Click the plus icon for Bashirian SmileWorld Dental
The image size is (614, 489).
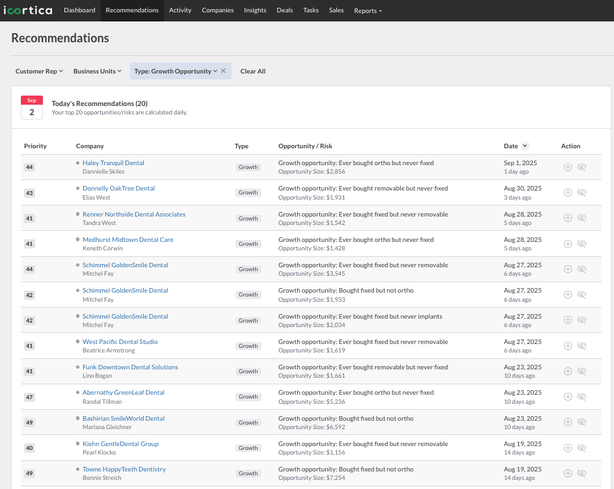tap(567, 422)
